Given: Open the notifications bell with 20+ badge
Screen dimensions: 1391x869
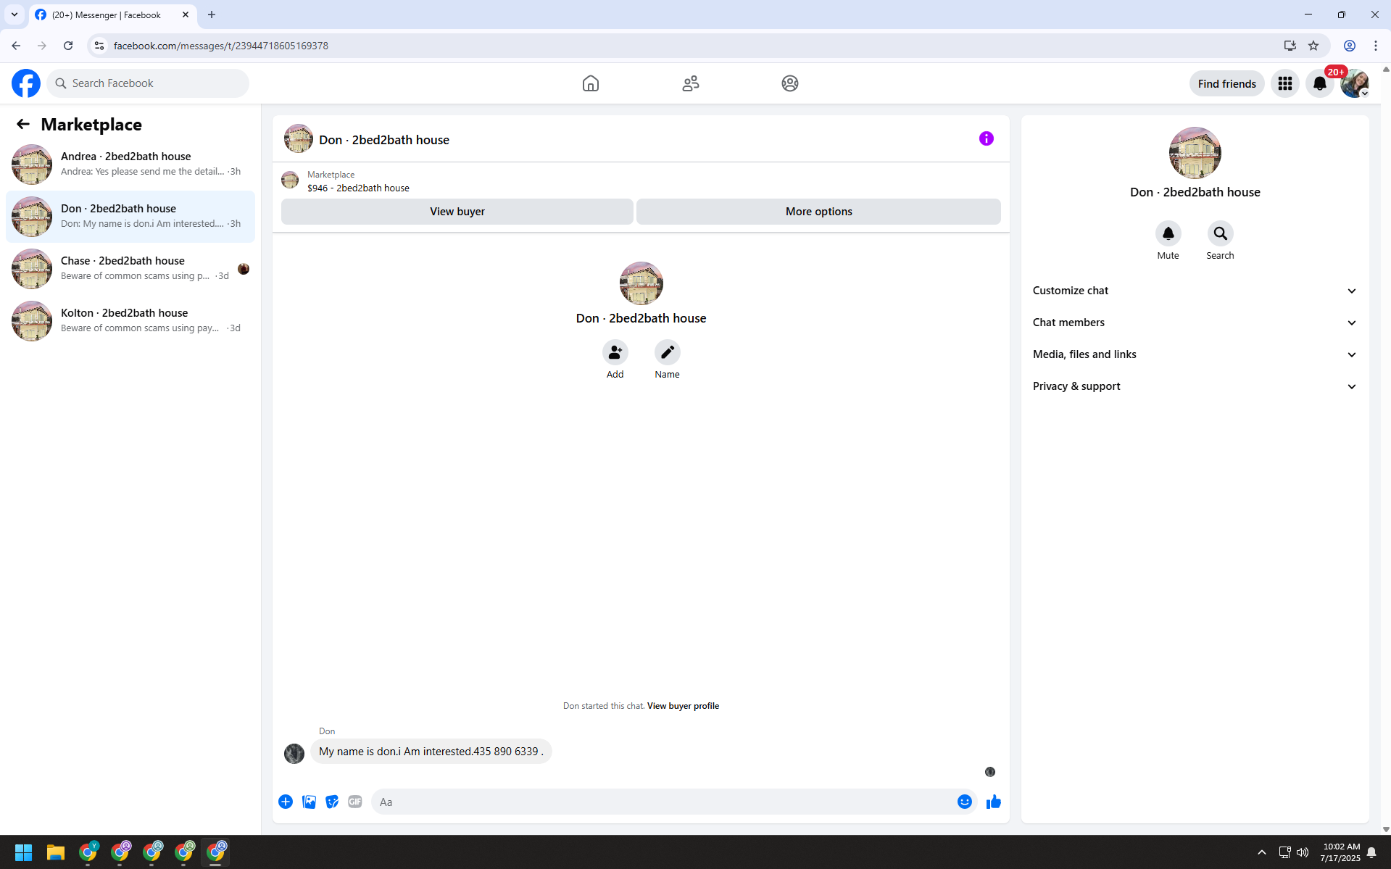Looking at the screenshot, I should 1320,83.
